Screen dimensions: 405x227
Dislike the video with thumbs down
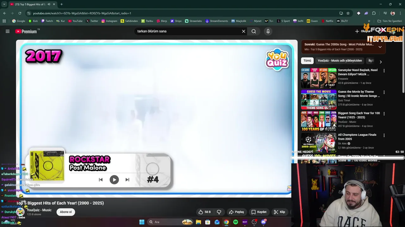[219, 212]
